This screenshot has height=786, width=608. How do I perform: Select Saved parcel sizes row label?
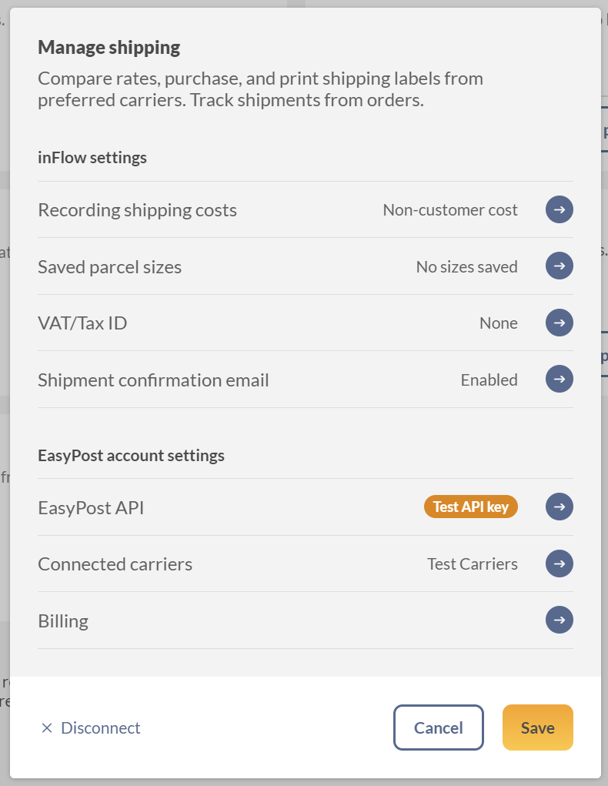click(110, 266)
